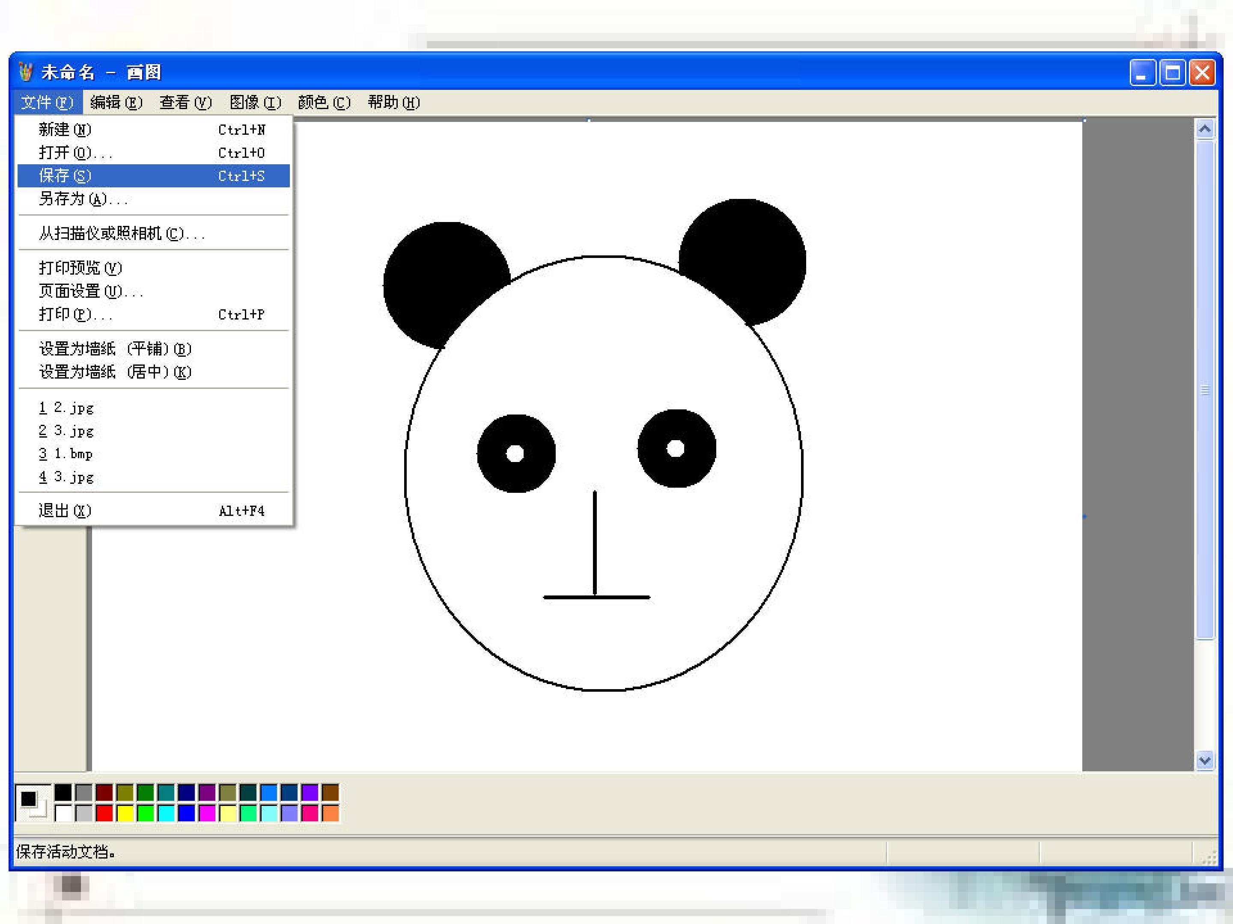Choose 另存为(A)... menu entry

coord(153,199)
